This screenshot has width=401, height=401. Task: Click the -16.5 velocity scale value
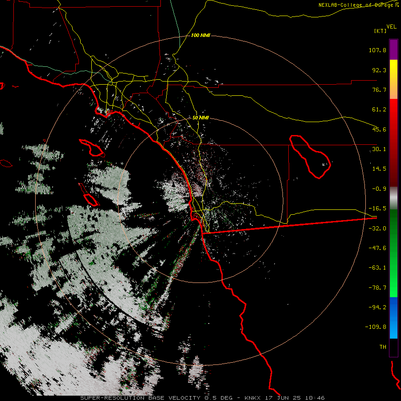(377, 209)
